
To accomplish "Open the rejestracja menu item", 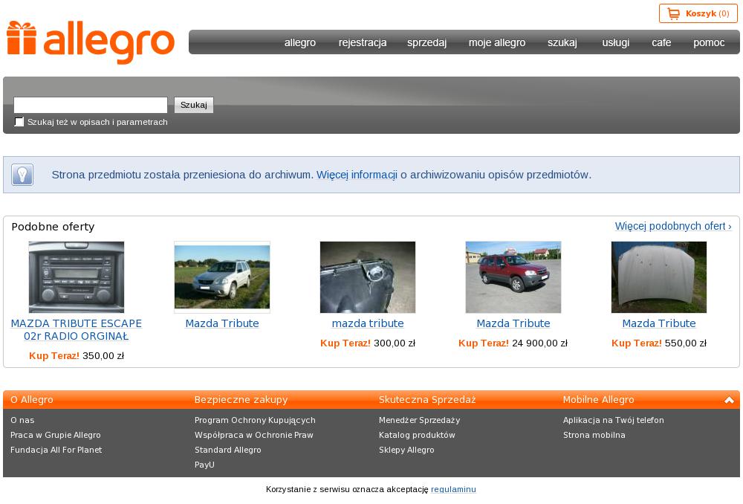I will pos(363,42).
